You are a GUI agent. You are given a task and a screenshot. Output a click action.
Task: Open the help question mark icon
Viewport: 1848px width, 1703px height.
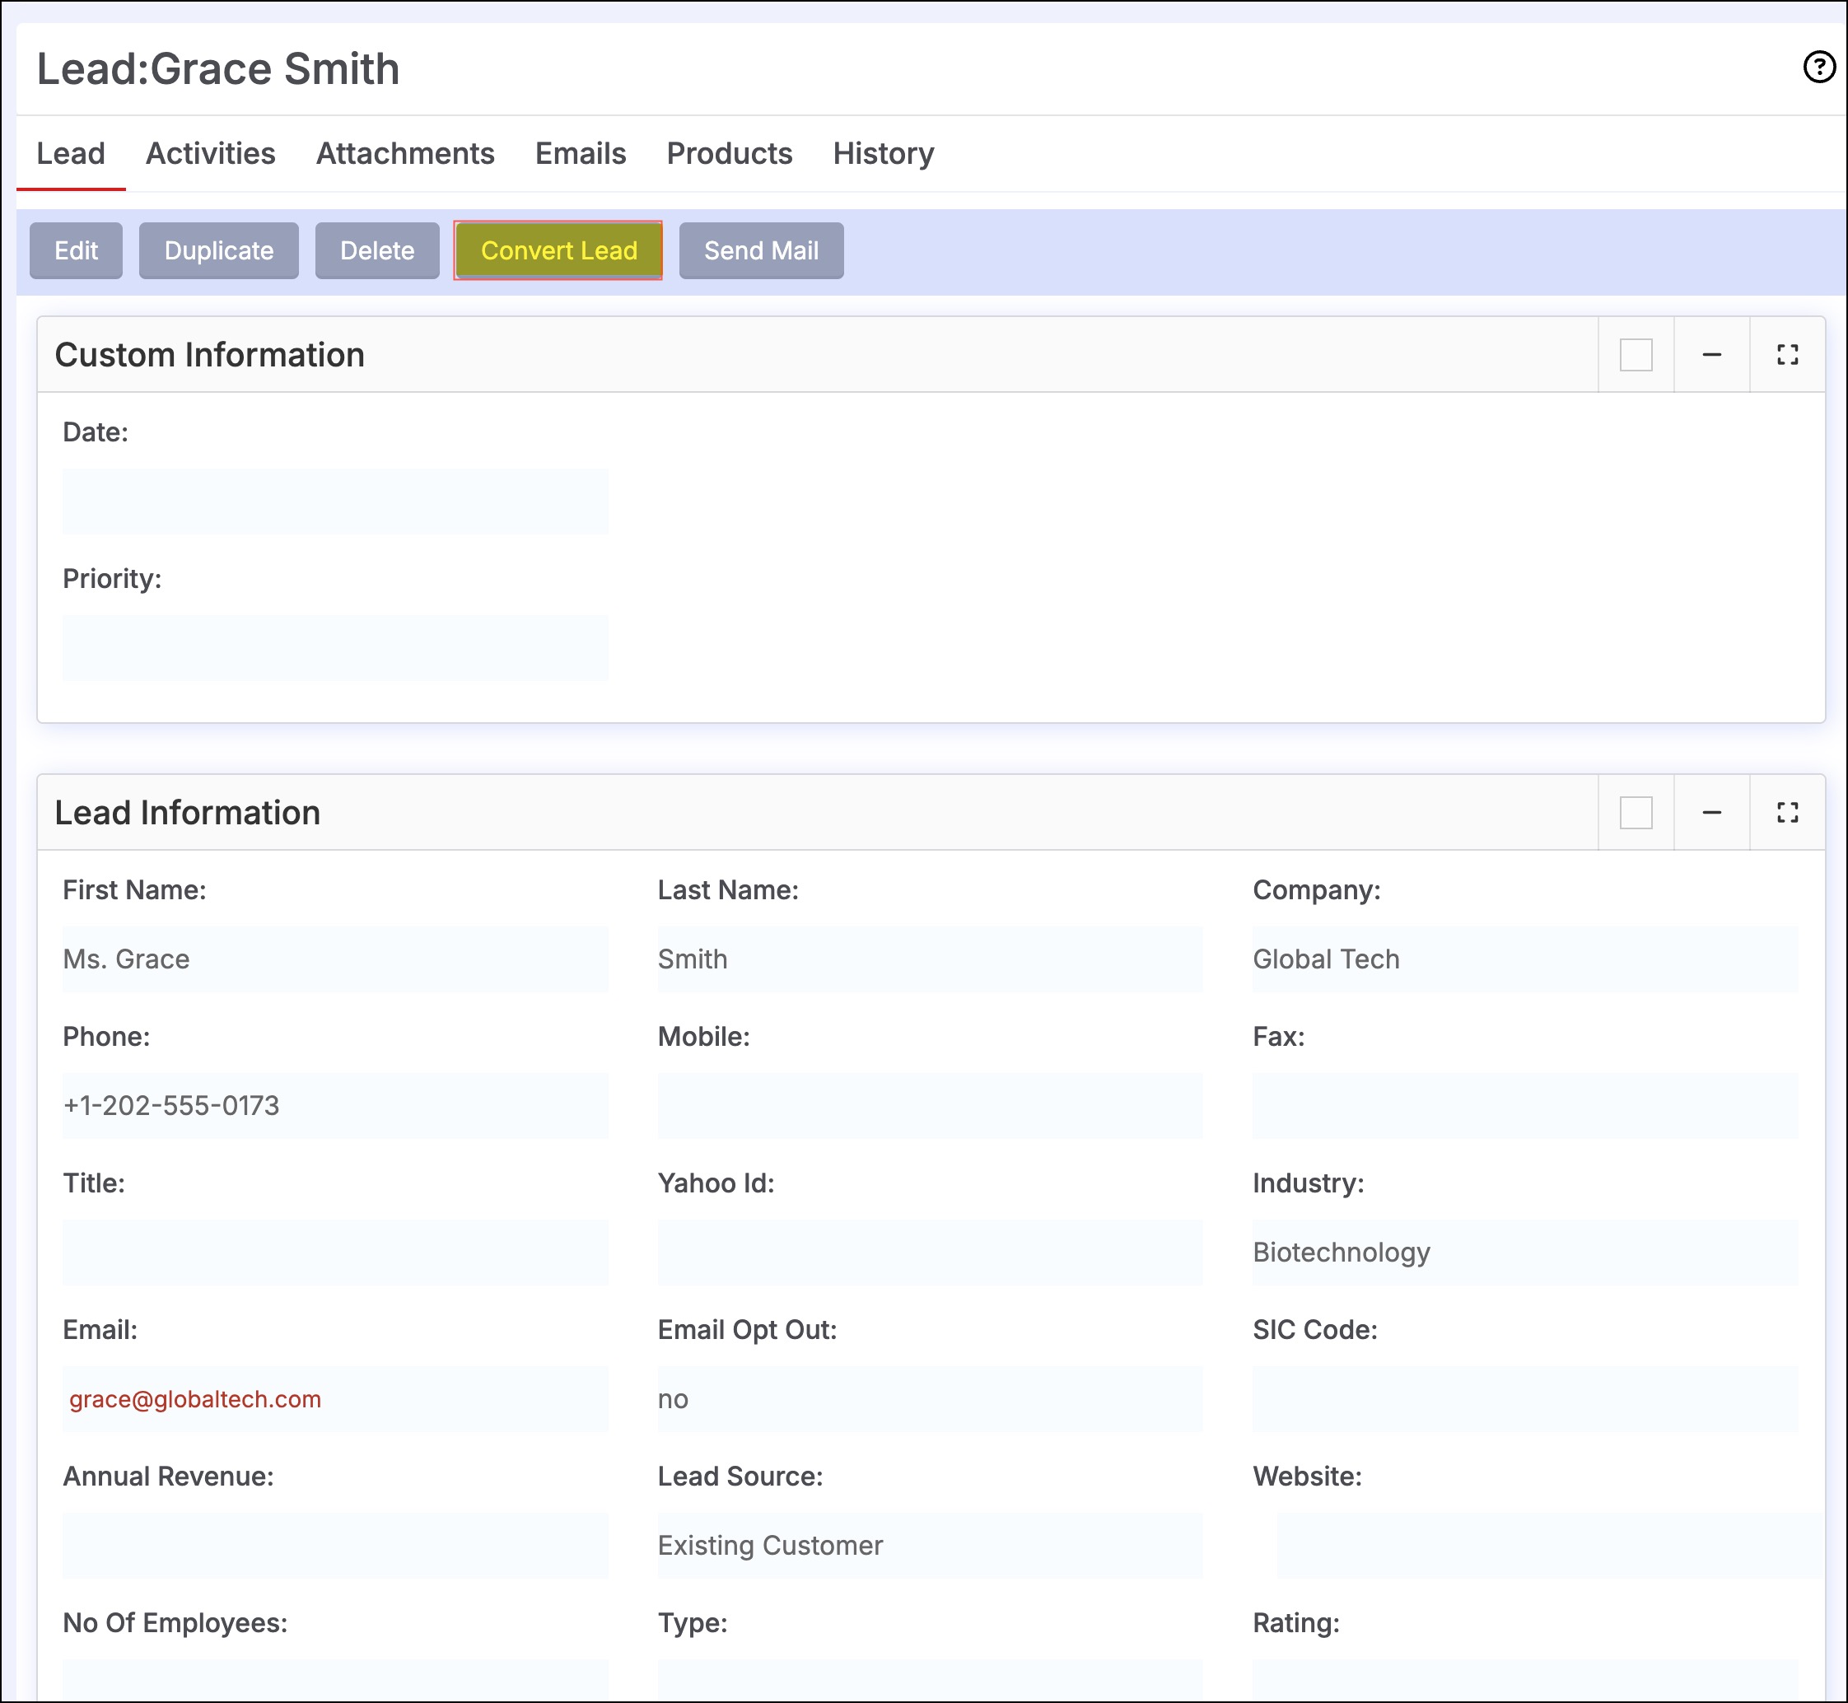1818,68
